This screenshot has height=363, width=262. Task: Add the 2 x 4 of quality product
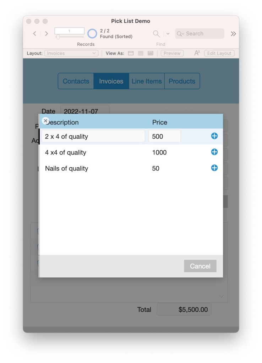214,136
